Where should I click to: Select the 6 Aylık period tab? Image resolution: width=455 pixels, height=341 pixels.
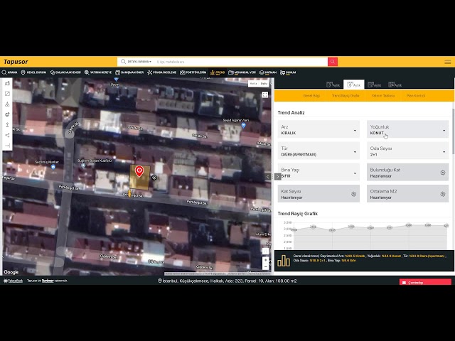click(x=354, y=85)
